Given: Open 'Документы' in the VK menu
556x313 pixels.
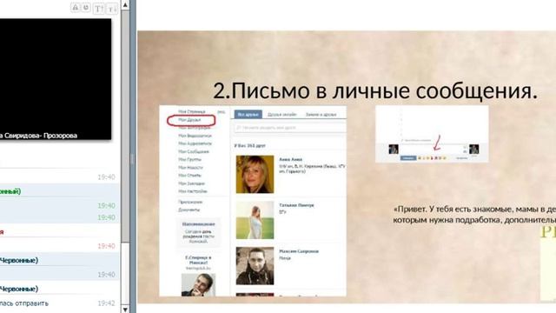Looking at the screenshot, I should point(189,210).
